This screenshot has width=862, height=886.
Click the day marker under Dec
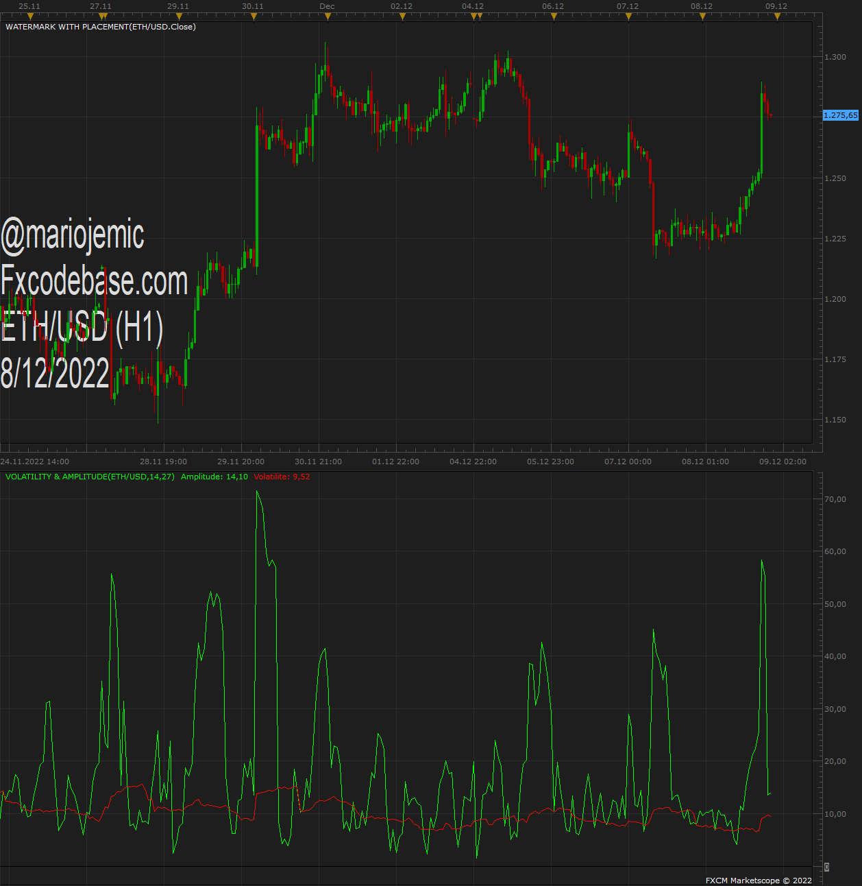point(328,16)
